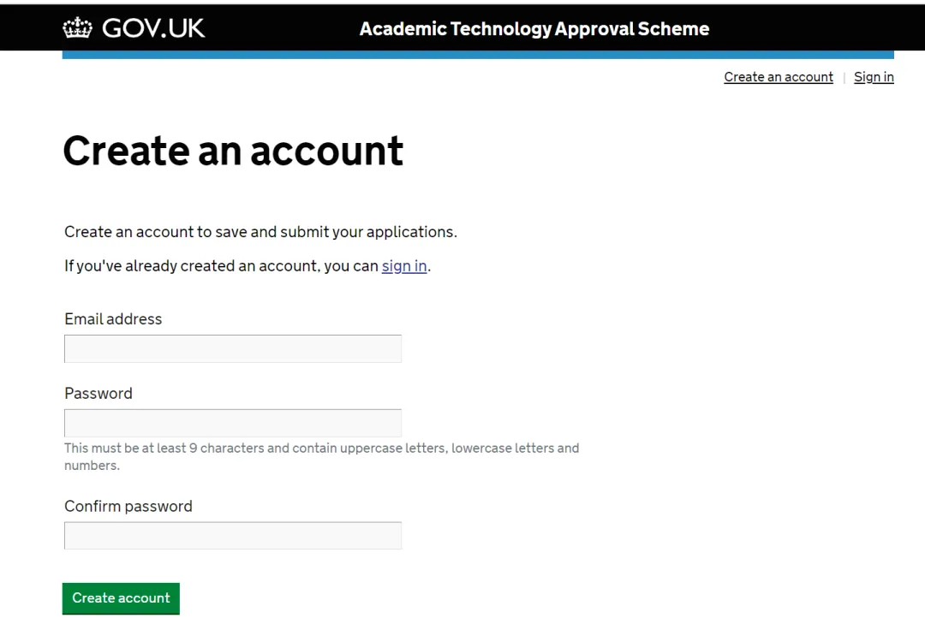Focus the Email address input field
This screenshot has height=618, width=925.
tap(233, 349)
